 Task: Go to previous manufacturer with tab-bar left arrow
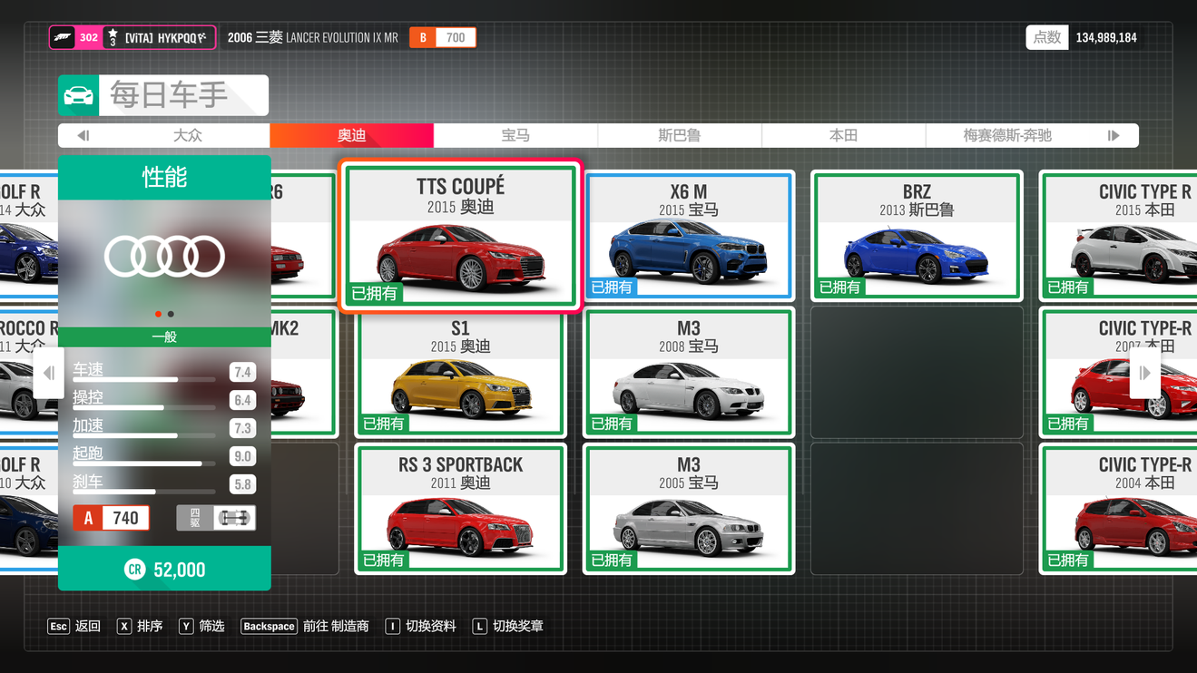83,135
